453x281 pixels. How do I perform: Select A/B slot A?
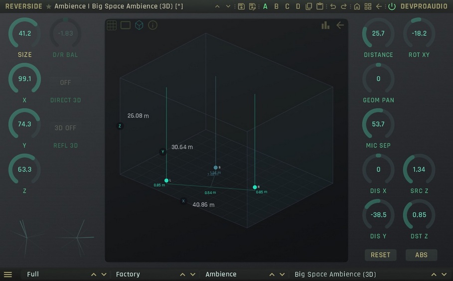click(265, 6)
